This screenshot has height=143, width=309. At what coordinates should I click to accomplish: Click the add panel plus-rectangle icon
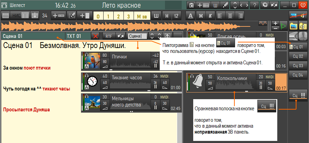coord(84,16)
